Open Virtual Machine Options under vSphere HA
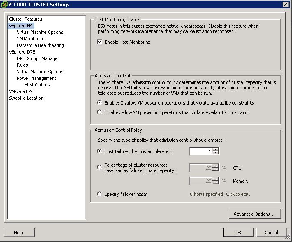Screen dimensions: 292x242 (x=40, y=32)
